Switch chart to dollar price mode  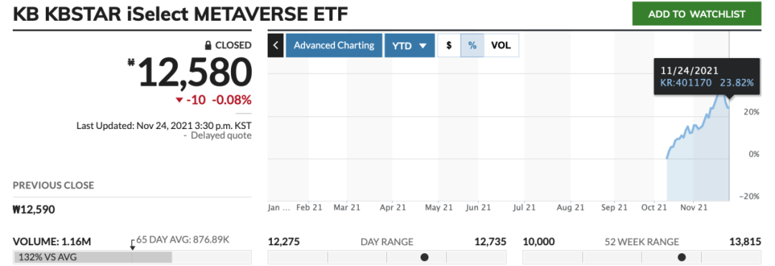pos(448,45)
